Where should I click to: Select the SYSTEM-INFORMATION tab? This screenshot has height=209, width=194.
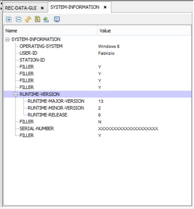75,7
